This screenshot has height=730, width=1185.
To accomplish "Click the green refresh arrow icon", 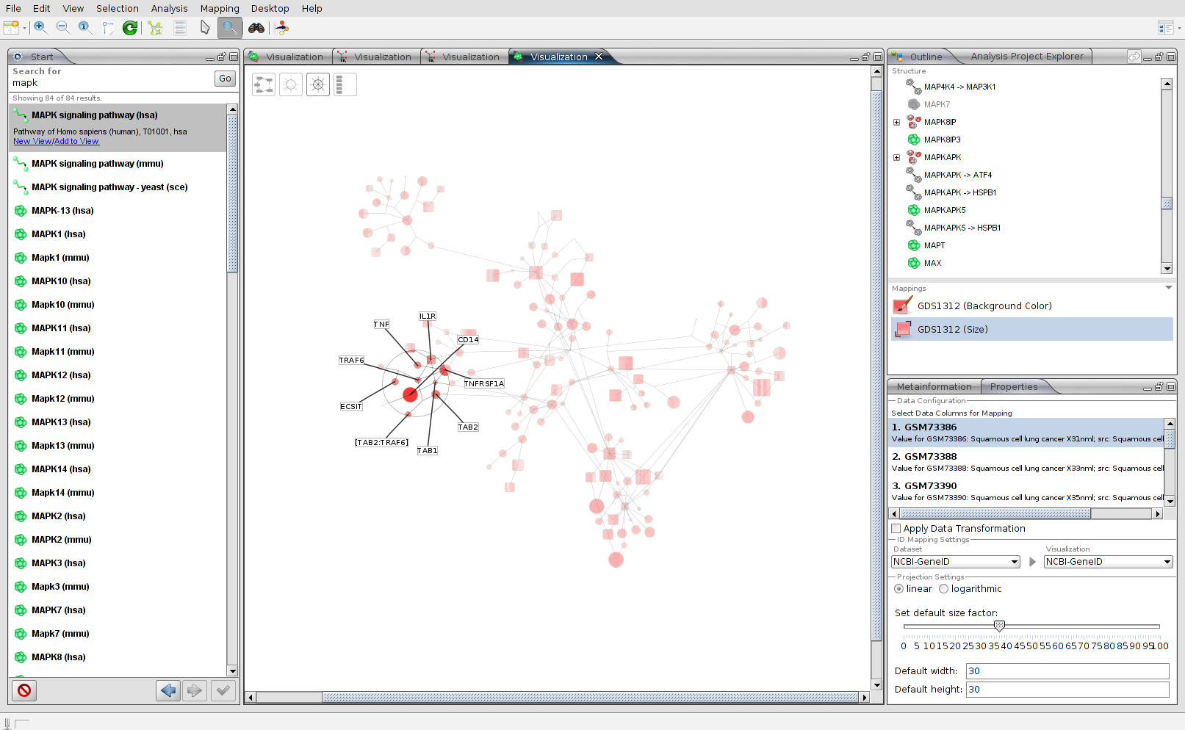I will click(130, 28).
